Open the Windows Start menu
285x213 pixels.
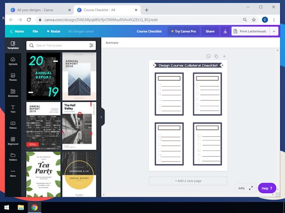point(7,207)
